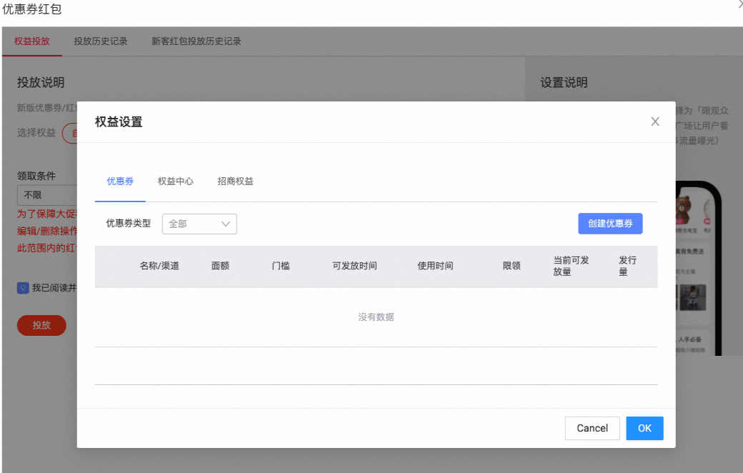Click the panel collapse arrow at top right
The height and width of the screenshot is (473, 743).
tap(738, 6)
